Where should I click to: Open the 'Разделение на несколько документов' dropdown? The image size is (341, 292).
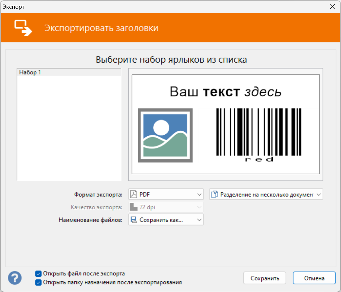click(266, 194)
